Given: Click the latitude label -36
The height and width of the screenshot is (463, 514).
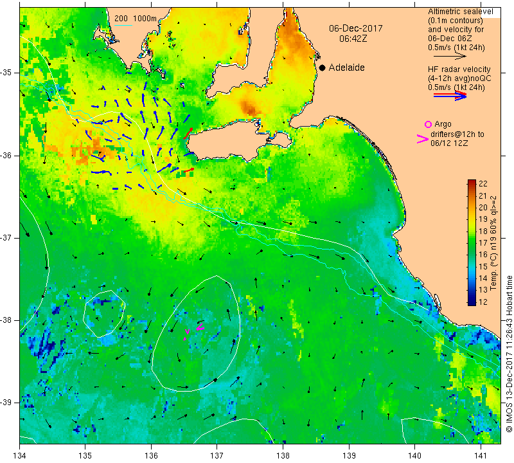Looking at the screenshot, I should (6, 155).
